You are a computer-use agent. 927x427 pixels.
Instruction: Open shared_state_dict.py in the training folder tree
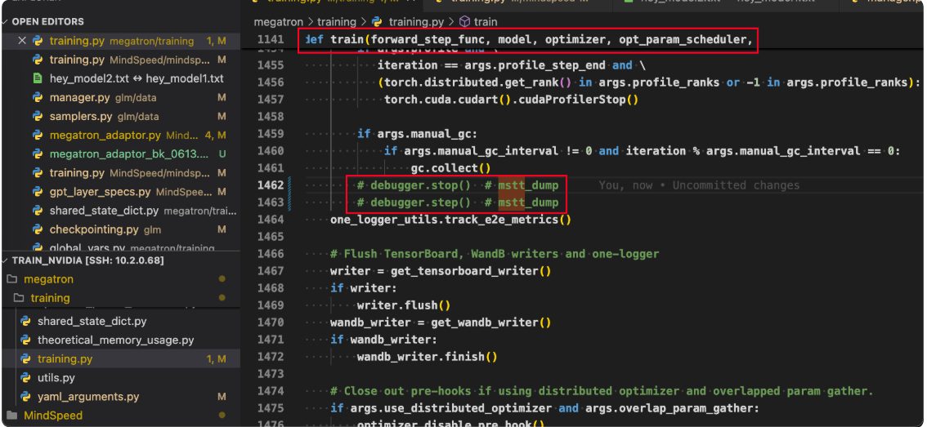tap(92, 322)
